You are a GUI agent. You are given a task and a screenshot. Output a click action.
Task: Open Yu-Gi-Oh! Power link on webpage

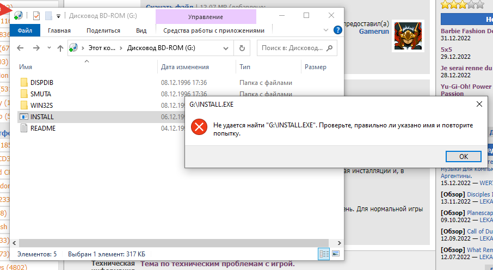pyautogui.click(x=466, y=90)
